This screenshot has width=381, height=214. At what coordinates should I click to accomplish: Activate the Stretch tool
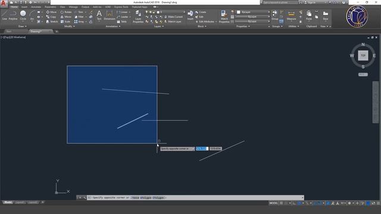click(52, 21)
